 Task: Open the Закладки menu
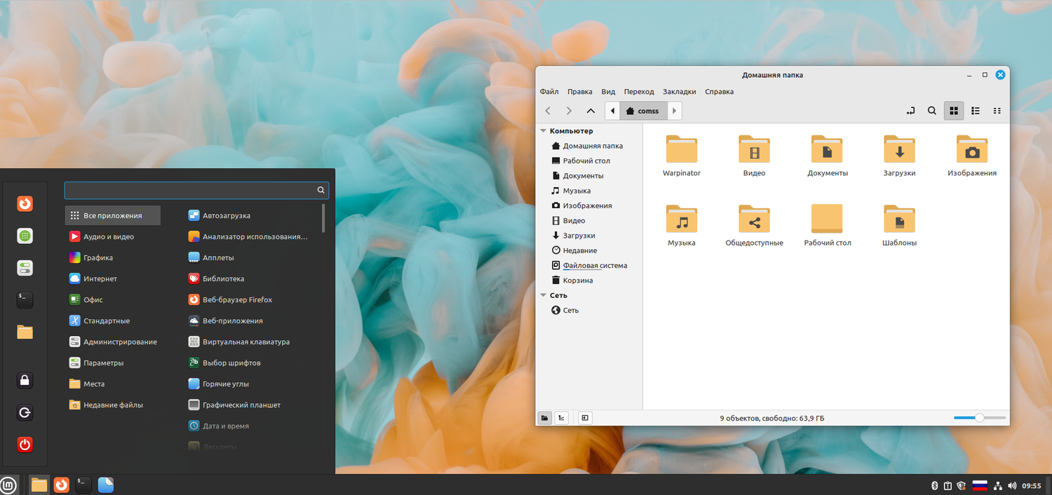[x=680, y=92]
